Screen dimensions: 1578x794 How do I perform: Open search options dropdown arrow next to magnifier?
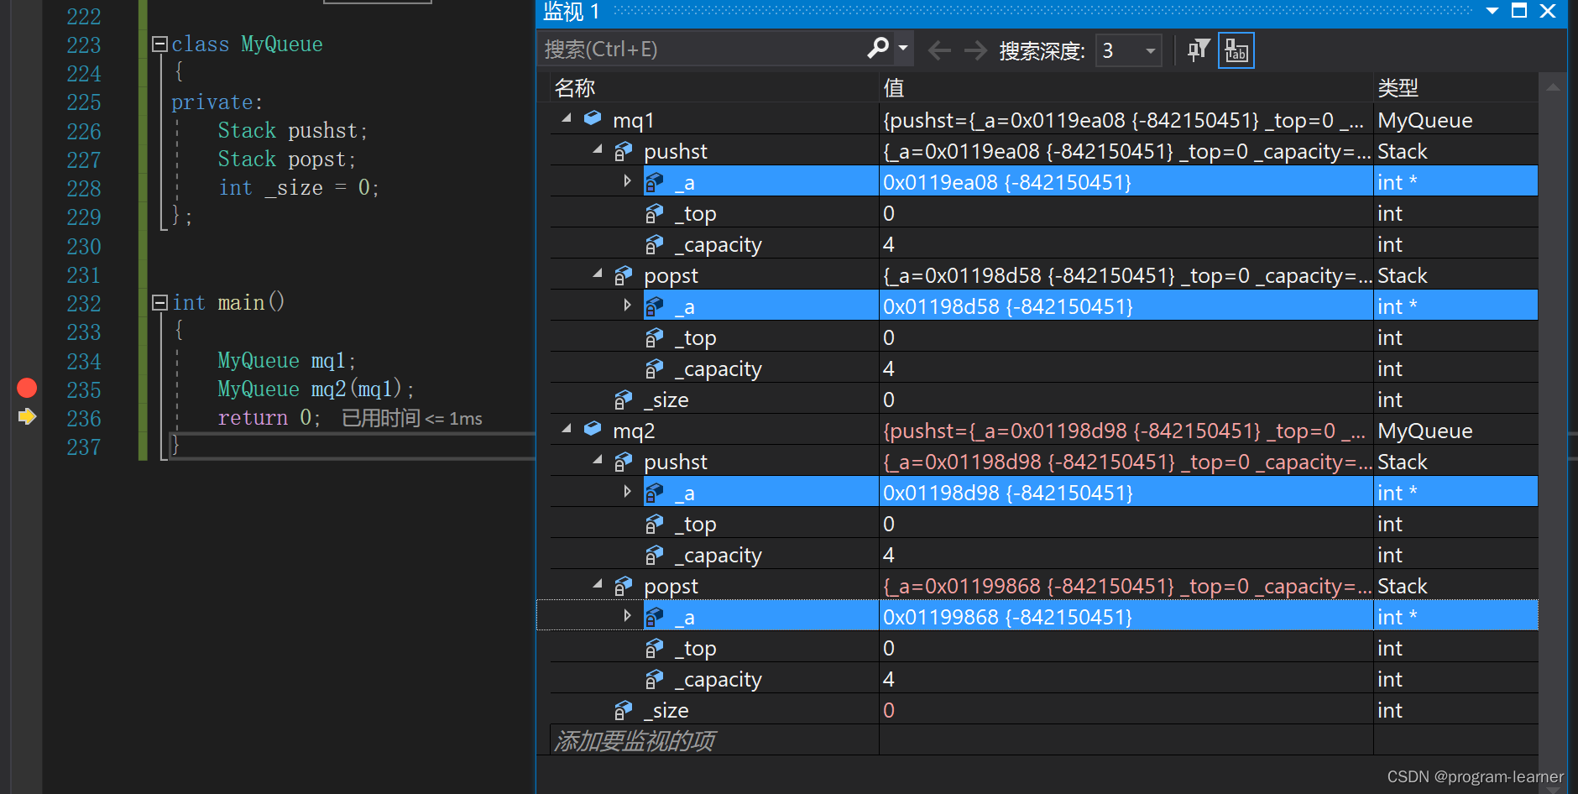pos(903,48)
